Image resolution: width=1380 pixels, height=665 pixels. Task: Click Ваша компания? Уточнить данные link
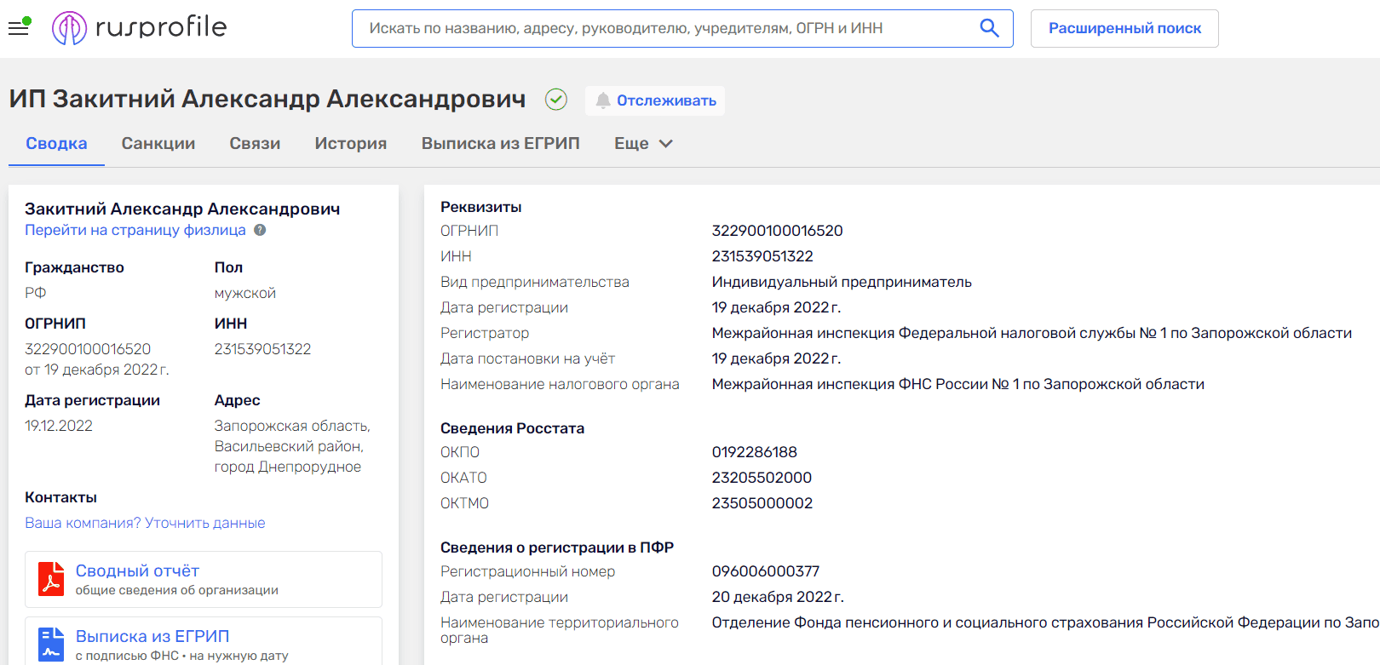(145, 523)
